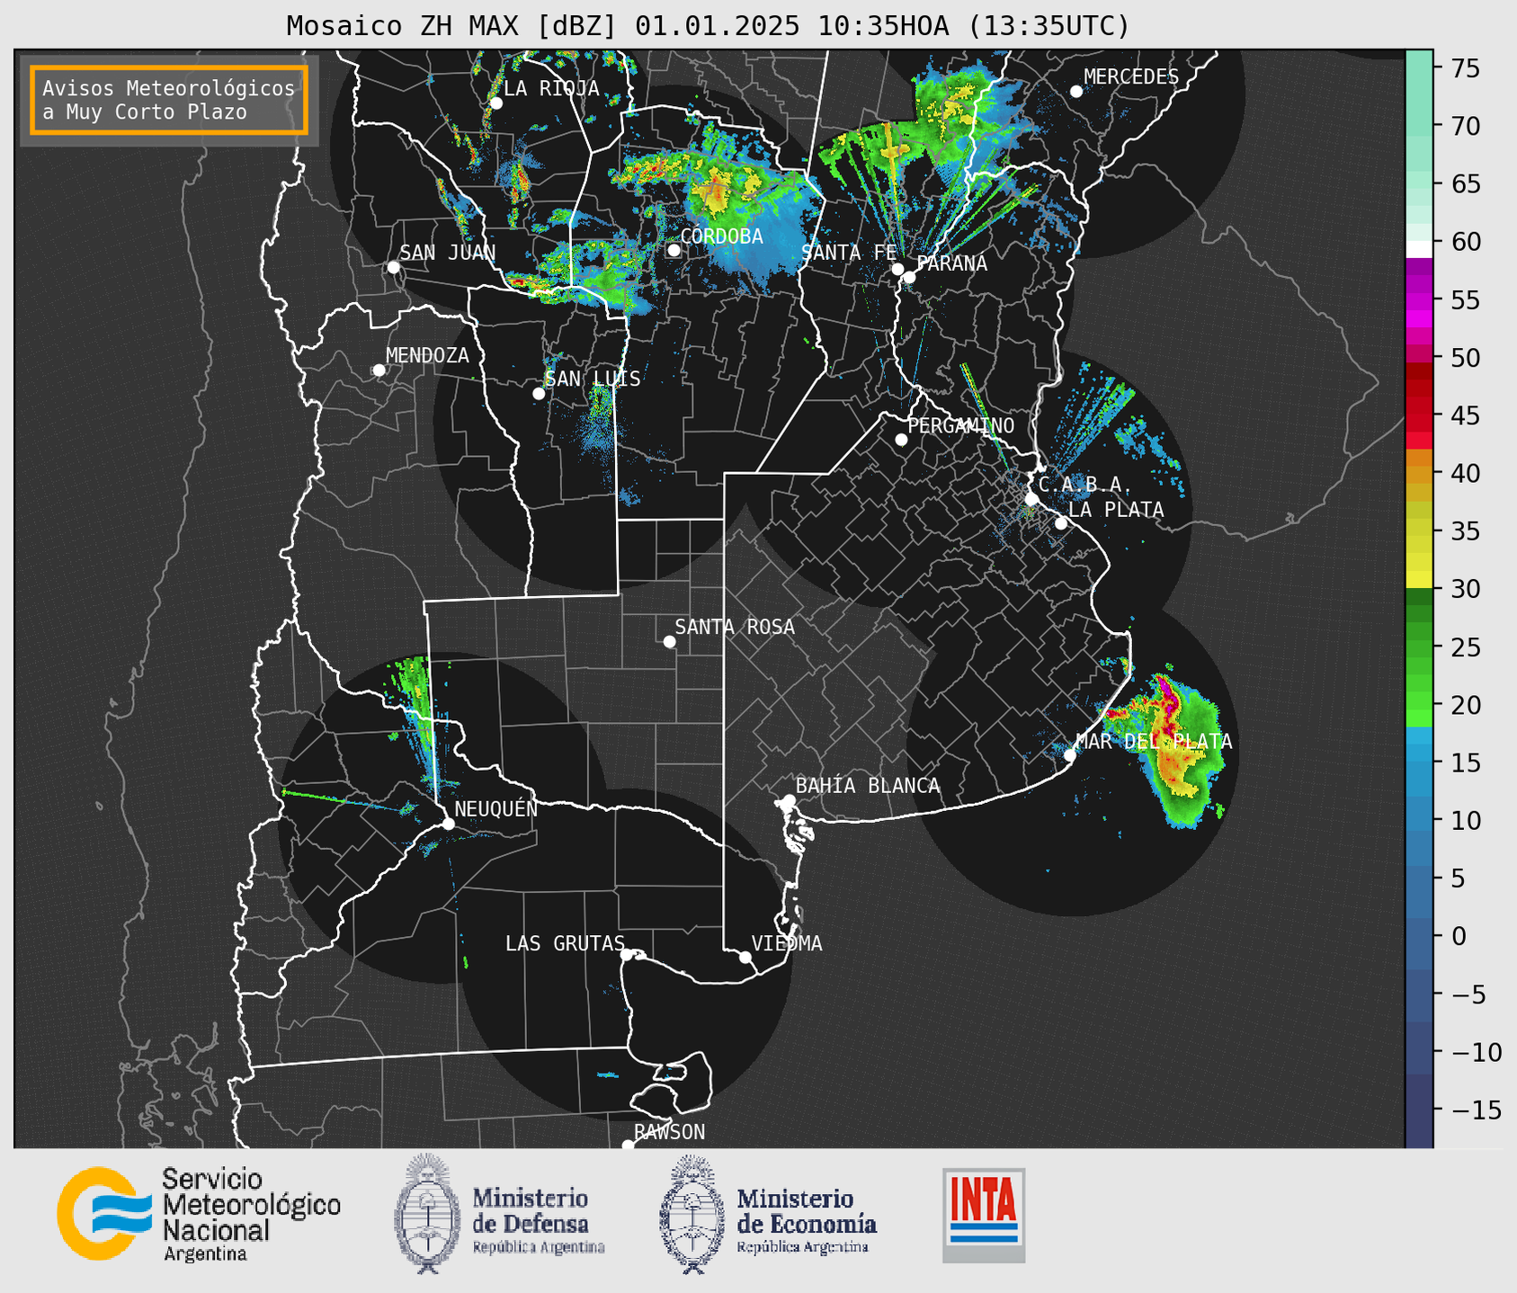The image size is (1517, 1293).
Task: Click the LA PLATA map label
Action: coord(1116,510)
